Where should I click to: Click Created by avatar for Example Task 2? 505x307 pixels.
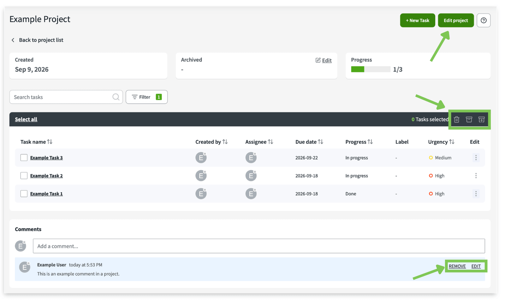click(x=201, y=175)
